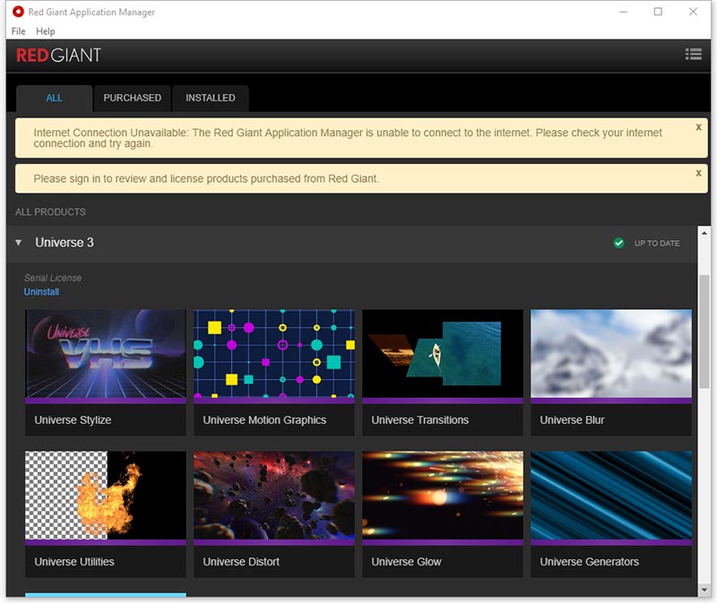Open Universe Transitions thumbnail
This screenshot has width=717, height=603.
point(443,353)
